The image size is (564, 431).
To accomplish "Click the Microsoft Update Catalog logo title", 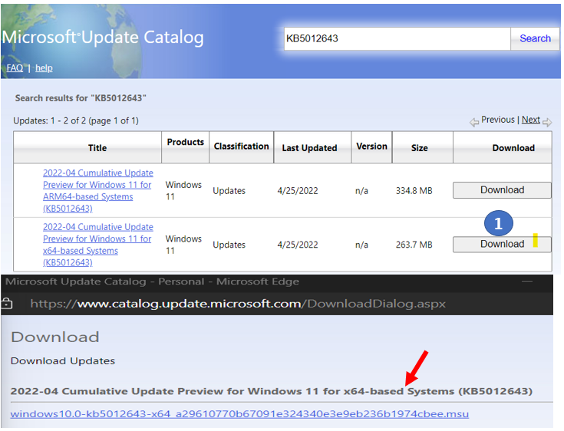I will (x=103, y=38).
